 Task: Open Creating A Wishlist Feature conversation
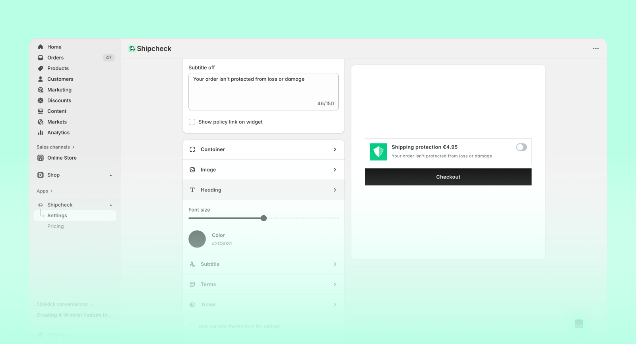(75, 315)
